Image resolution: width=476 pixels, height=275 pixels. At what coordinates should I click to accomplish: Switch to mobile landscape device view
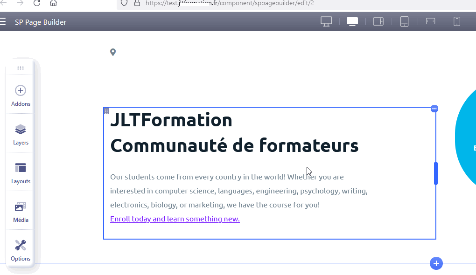pyautogui.click(x=430, y=21)
